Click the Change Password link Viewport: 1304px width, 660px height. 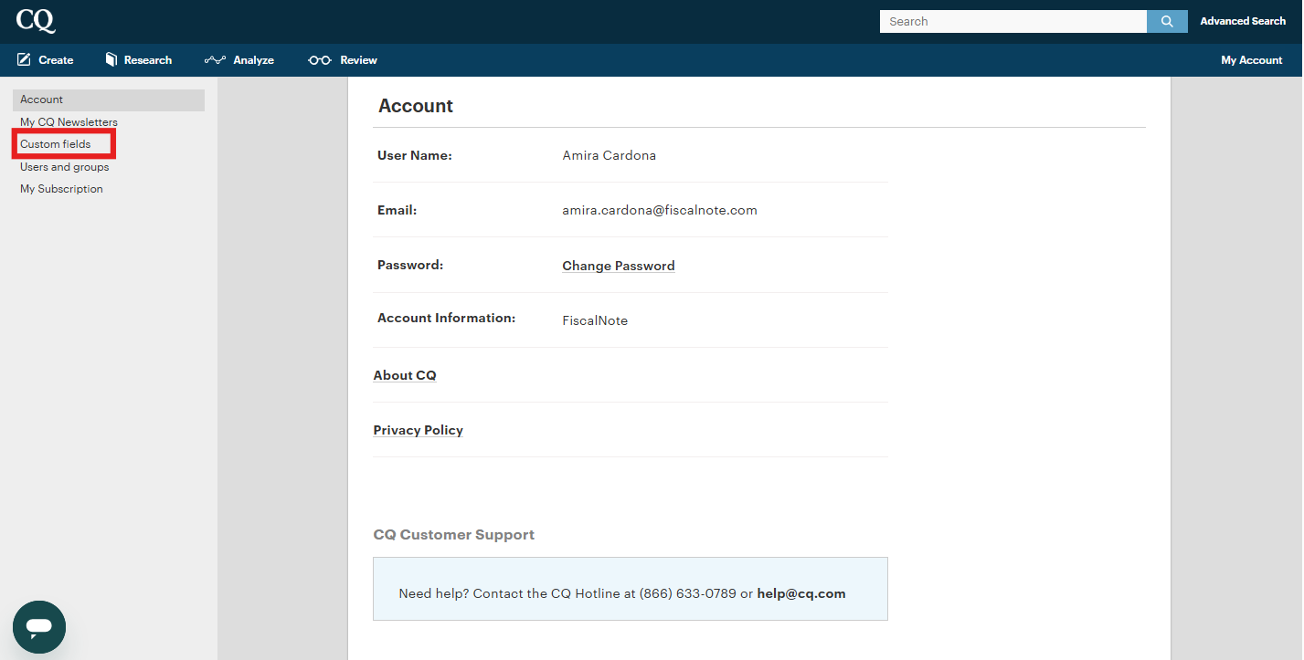(619, 266)
